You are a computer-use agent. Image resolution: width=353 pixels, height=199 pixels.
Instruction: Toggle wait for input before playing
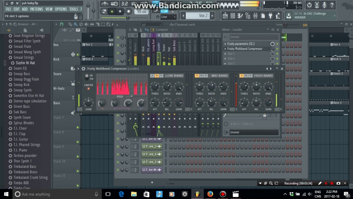(x=114, y=4)
